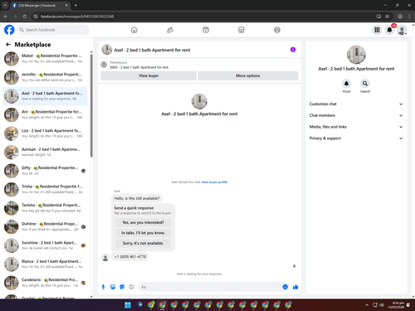The height and width of the screenshot is (311, 415).
Task: Open the Tanisha Residential Properties conversation
Action: tap(45, 208)
